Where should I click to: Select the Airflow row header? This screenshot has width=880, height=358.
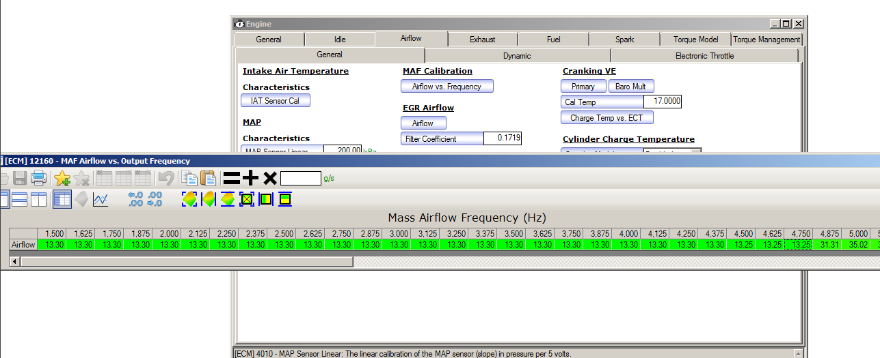click(23, 244)
